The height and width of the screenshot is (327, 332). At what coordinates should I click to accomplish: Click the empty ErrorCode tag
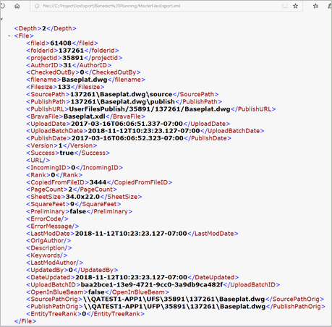click(47, 219)
